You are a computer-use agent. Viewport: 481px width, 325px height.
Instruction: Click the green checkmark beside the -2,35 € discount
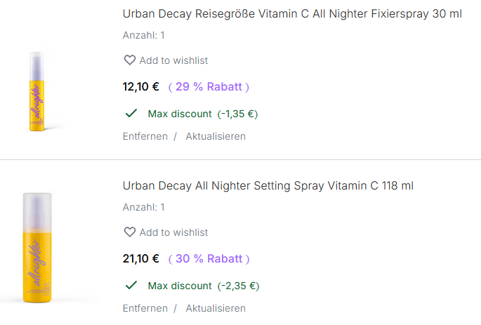(x=130, y=286)
